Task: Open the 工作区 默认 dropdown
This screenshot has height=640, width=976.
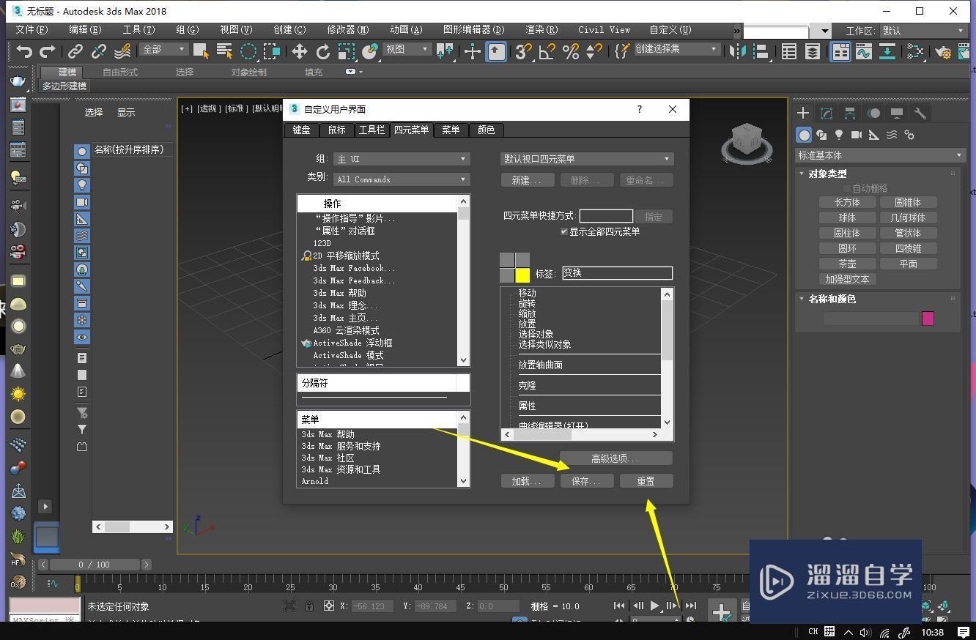Action: coord(923,31)
